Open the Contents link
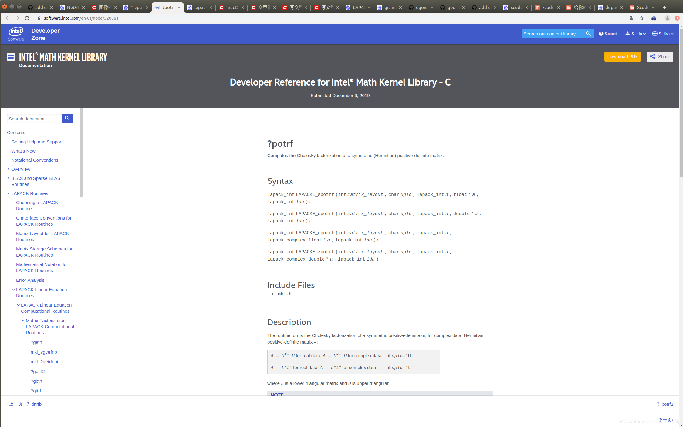Viewport: 683px width, 427px height. coord(16,133)
